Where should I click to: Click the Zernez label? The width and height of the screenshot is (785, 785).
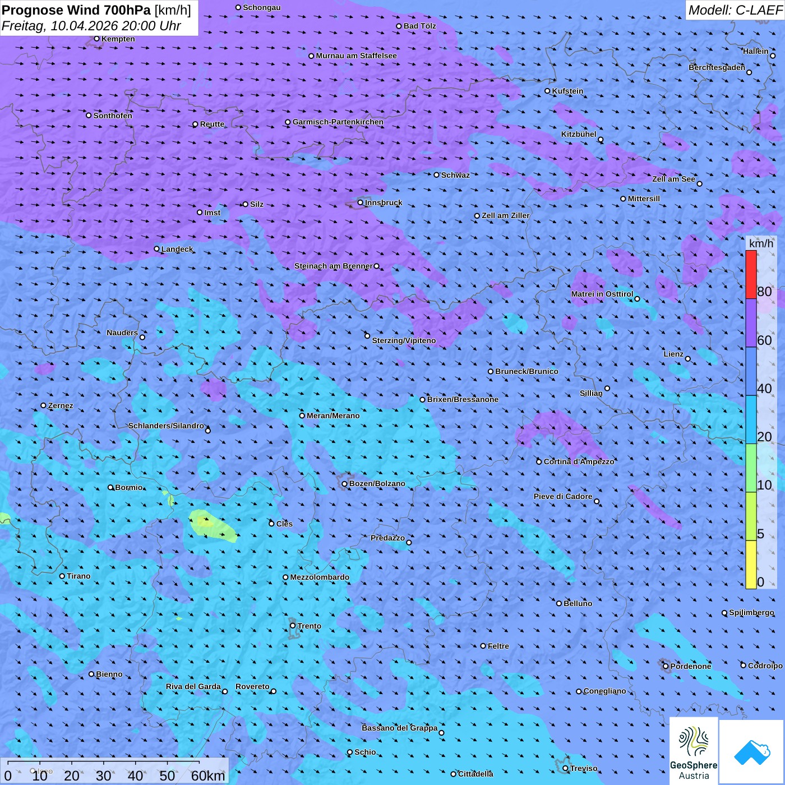[61, 405]
